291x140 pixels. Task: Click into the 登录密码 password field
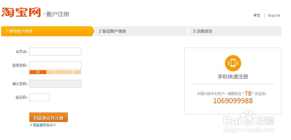pyautogui.click(x=55, y=65)
